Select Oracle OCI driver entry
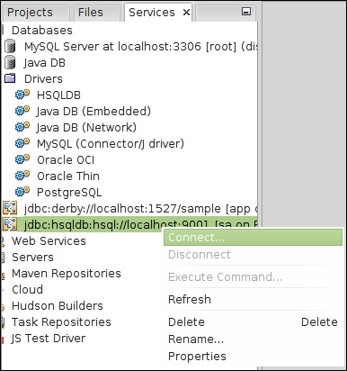This screenshot has height=371, width=347. click(66, 160)
